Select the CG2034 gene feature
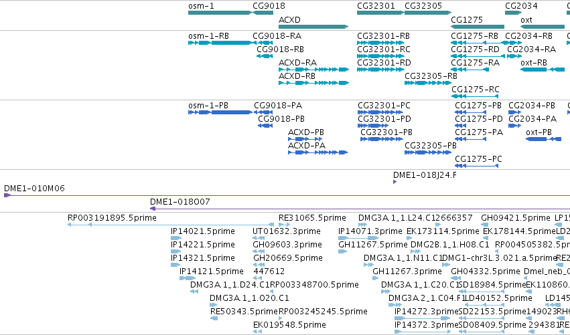The height and width of the screenshot is (335, 570). pos(513,13)
